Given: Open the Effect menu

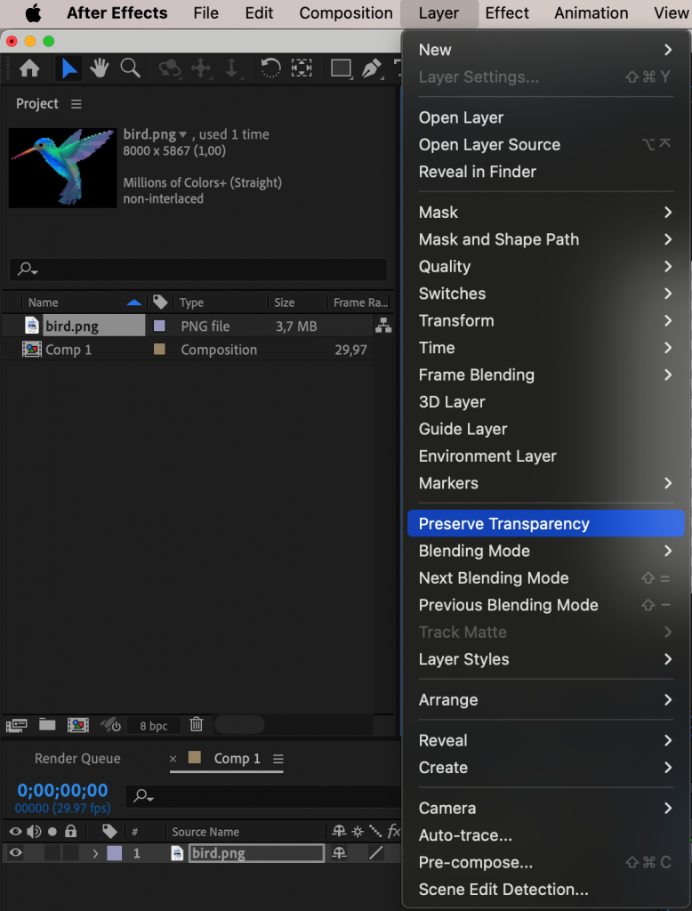Looking at the screenshot, I should point(507,13).
